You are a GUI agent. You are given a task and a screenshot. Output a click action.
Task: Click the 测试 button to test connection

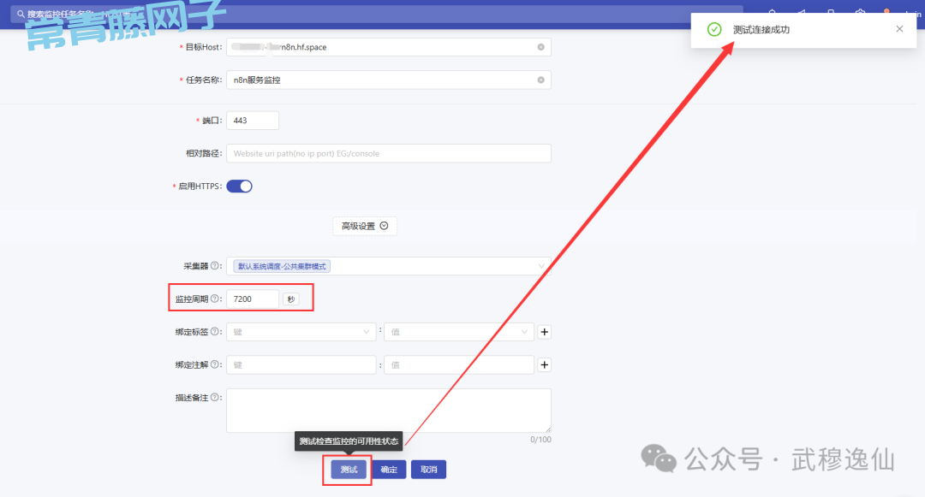348,470
